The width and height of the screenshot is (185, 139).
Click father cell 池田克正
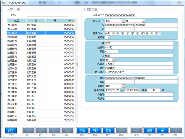(36, 61)
